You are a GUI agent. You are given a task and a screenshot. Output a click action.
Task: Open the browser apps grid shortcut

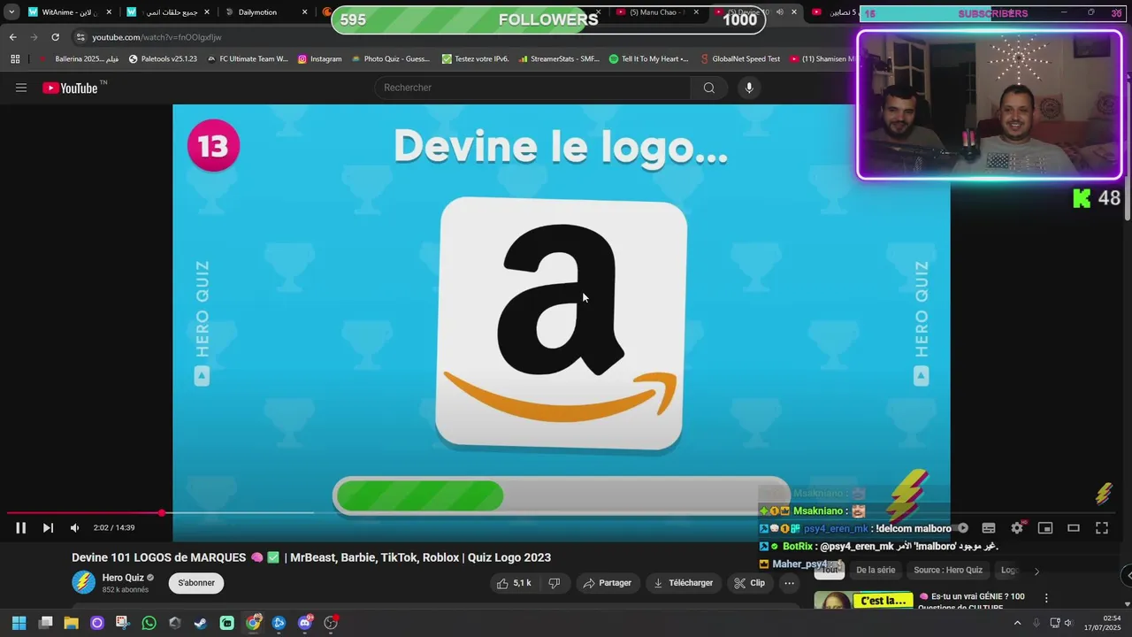tap(15, 59)
